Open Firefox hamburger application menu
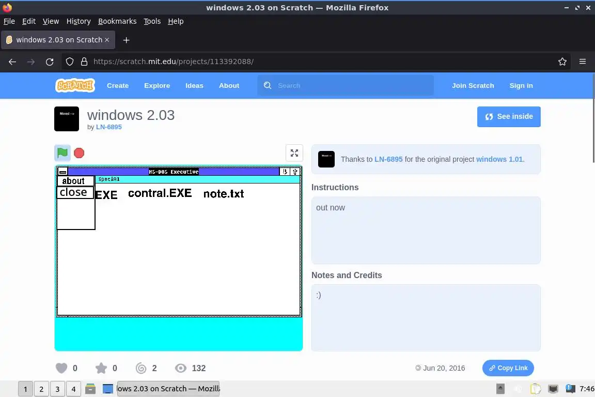The width and height of the screenshot is (595, 397). (x=583, y=62)
